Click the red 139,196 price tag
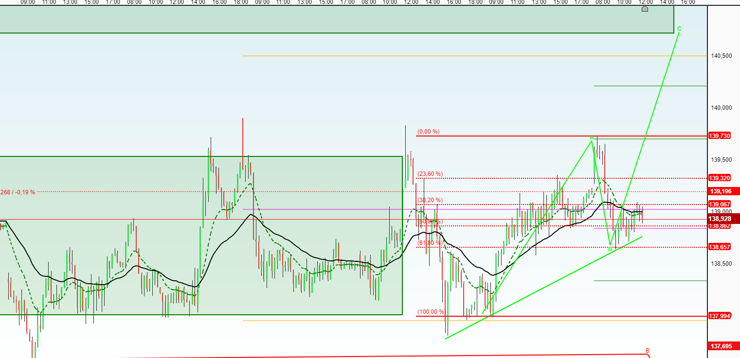 pyautogui.click(x=723, y=191)
